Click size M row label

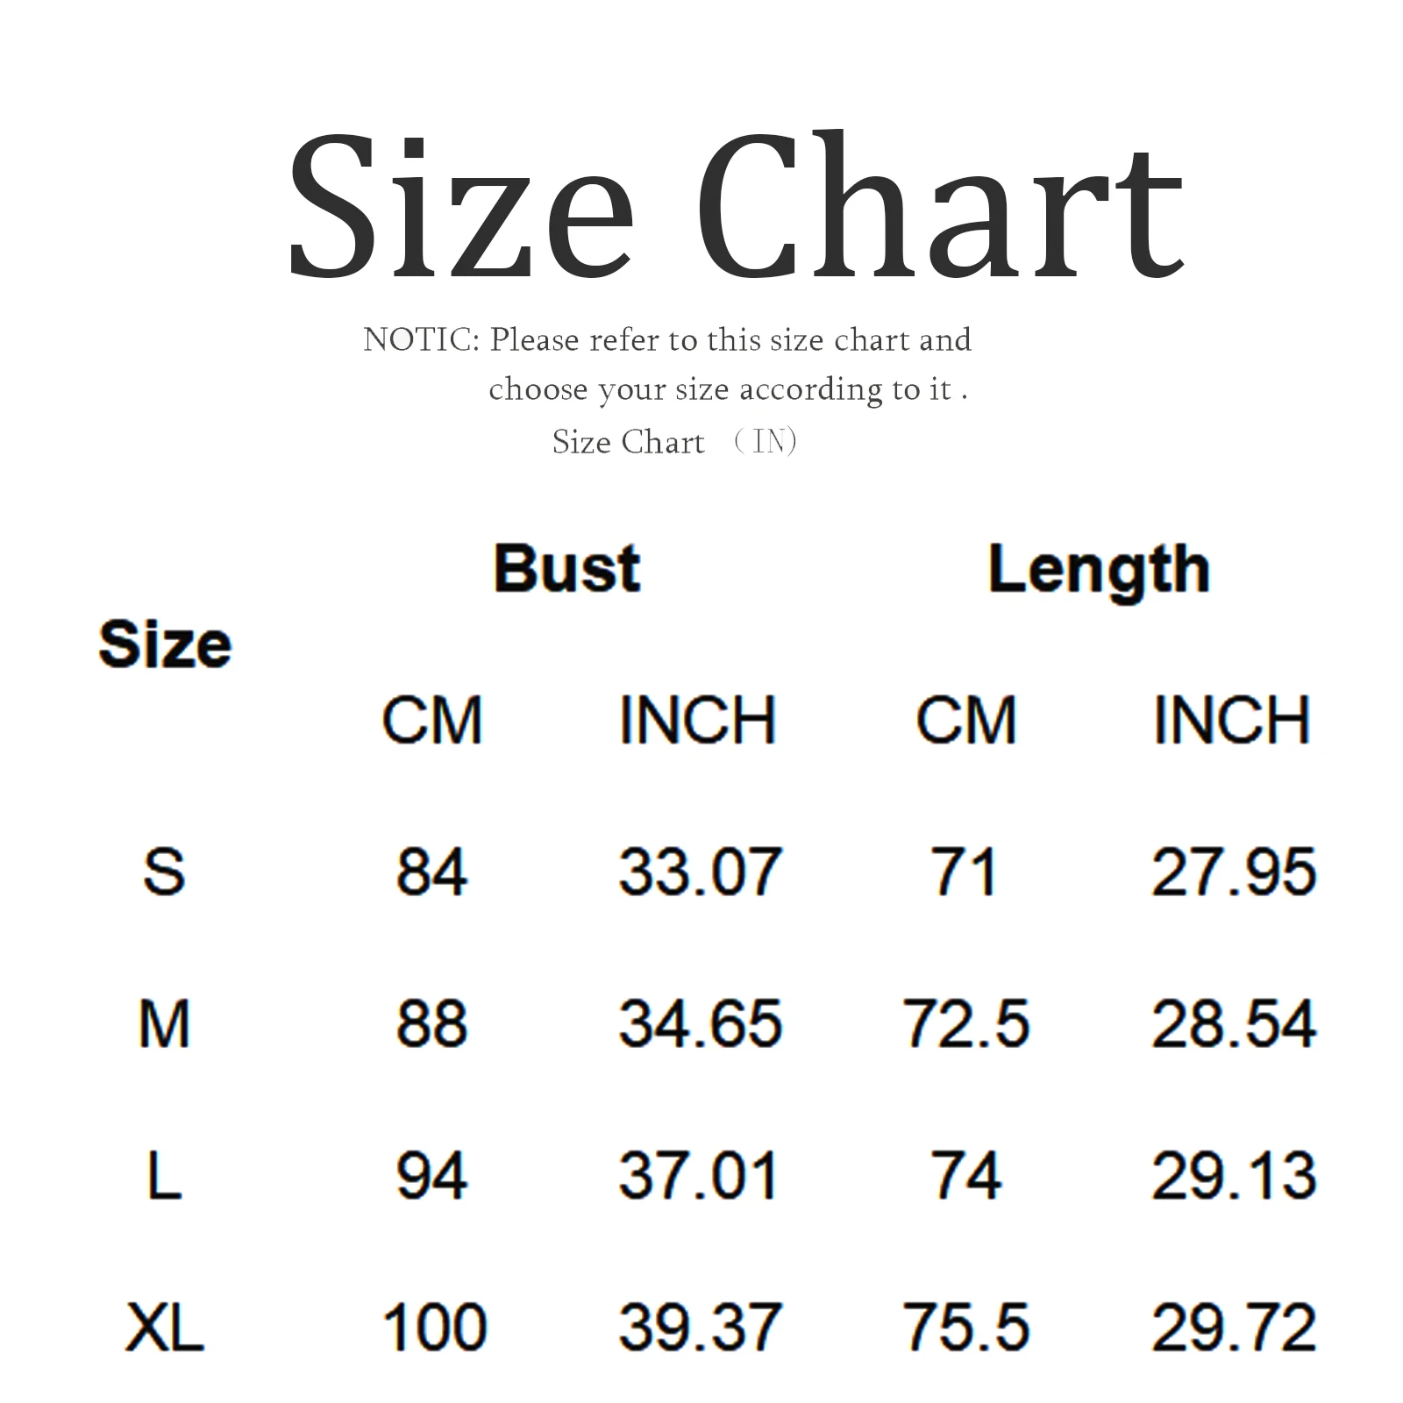164,1024
